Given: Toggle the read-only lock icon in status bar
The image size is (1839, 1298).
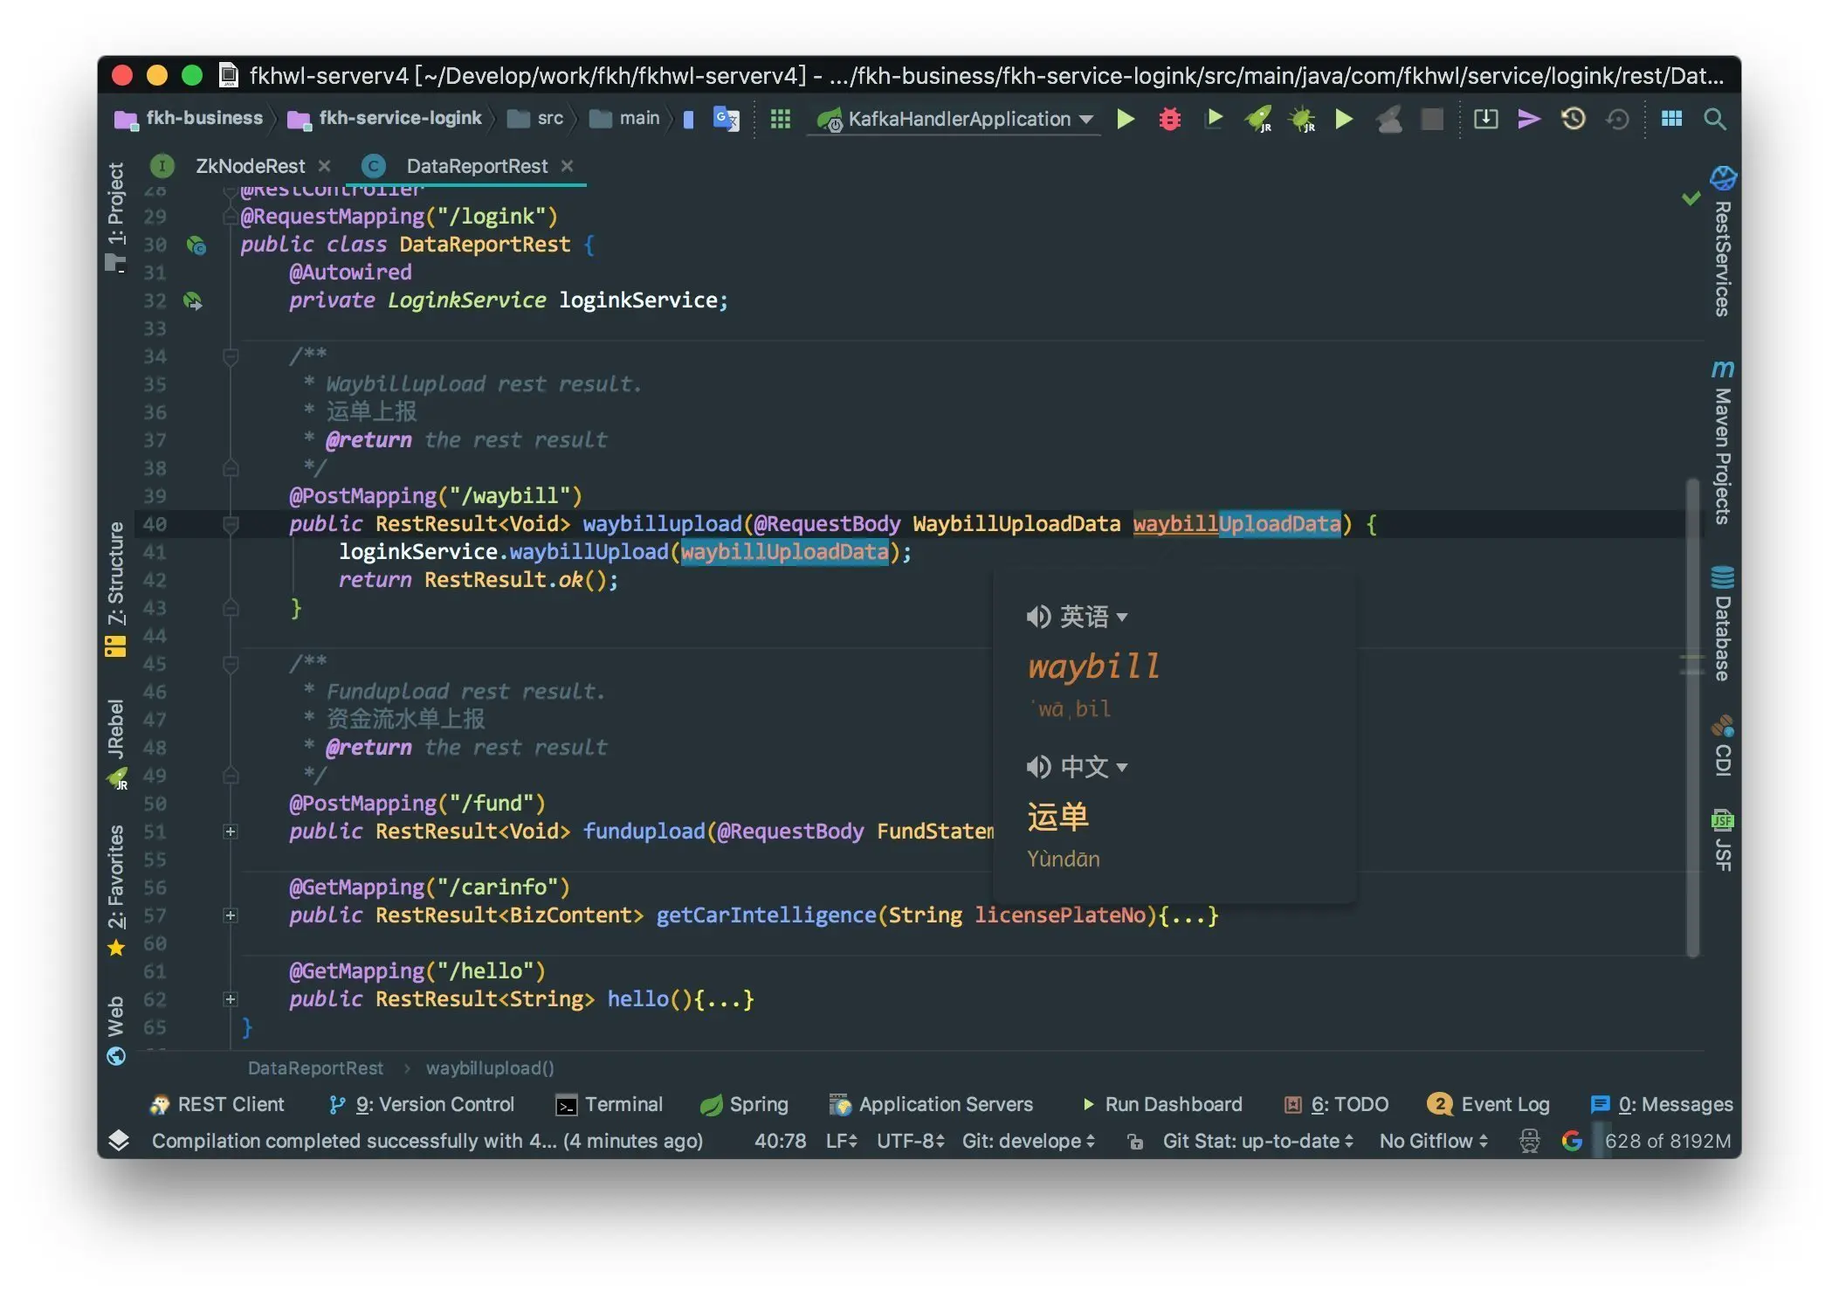Looking at the screenshot, I should coord(1134,1142).
